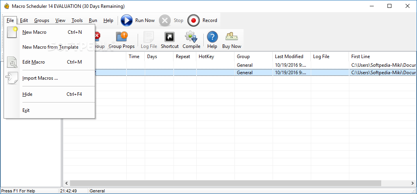417x194 pixels.
Task: Click the Import Macros arrow icon
Action: coord(12,78)
